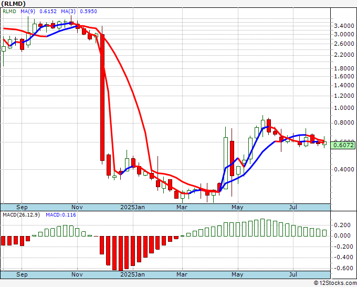Click the 2.6000 price axis label

pyautogui.click(x=344, y=44)
